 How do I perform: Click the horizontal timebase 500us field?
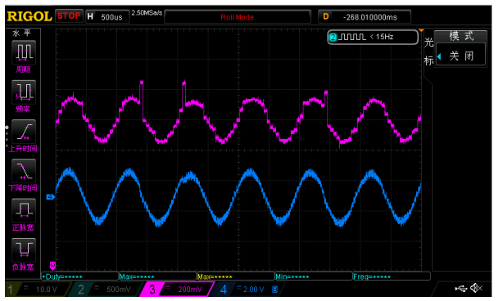click(108, 16)
